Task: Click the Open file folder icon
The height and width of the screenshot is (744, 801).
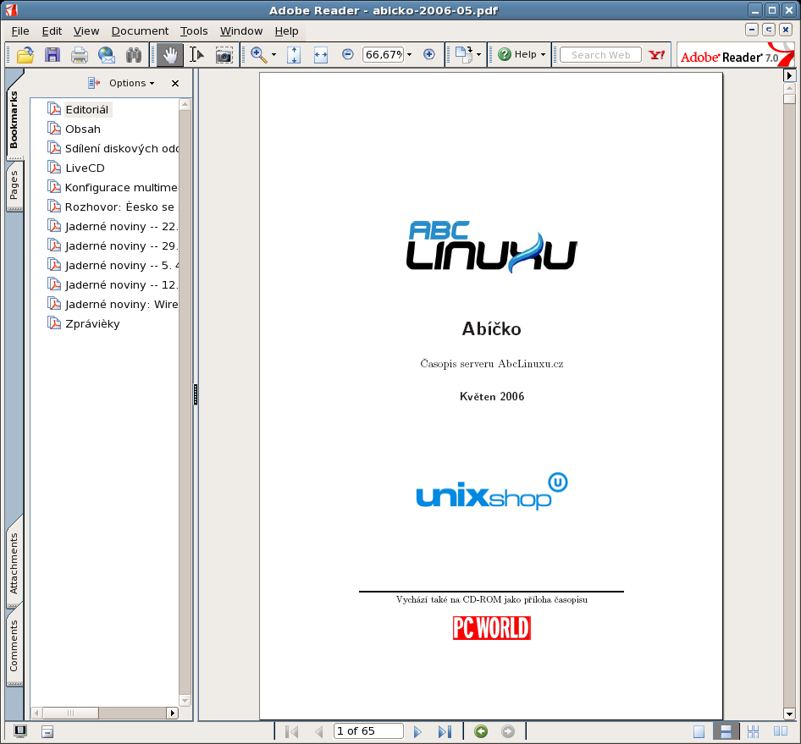Action: tap(25, 55)
